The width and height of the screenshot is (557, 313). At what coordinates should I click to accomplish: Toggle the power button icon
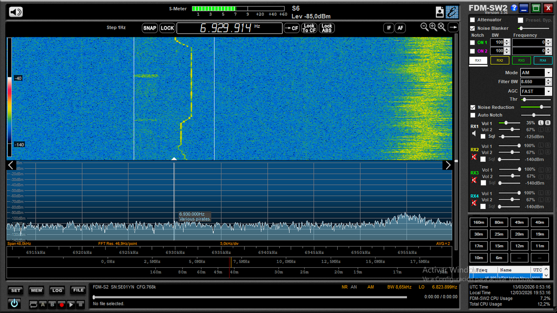coord(14,303)
